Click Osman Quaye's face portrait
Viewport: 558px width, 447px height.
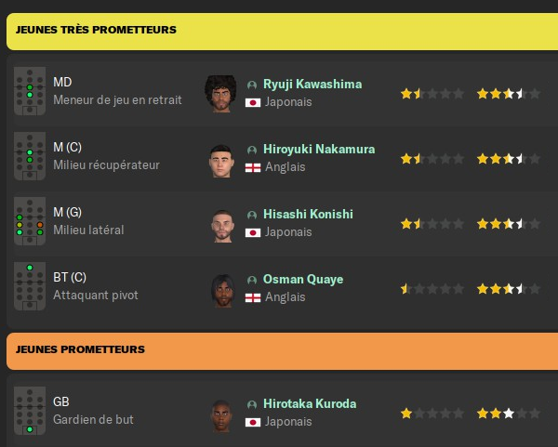(221, 288)
